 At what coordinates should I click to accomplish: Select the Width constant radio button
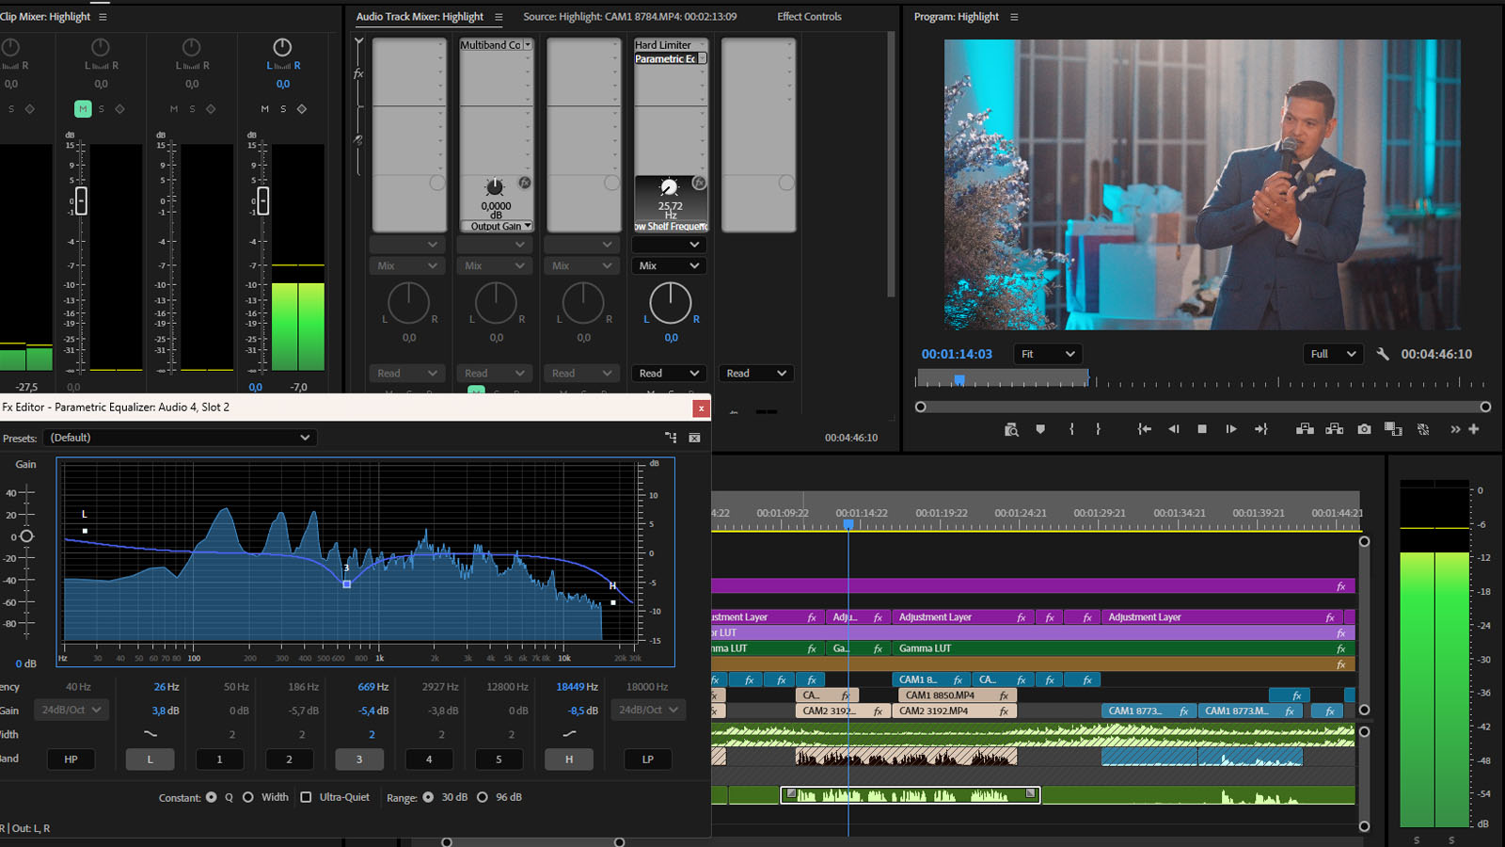coord(248,797)
